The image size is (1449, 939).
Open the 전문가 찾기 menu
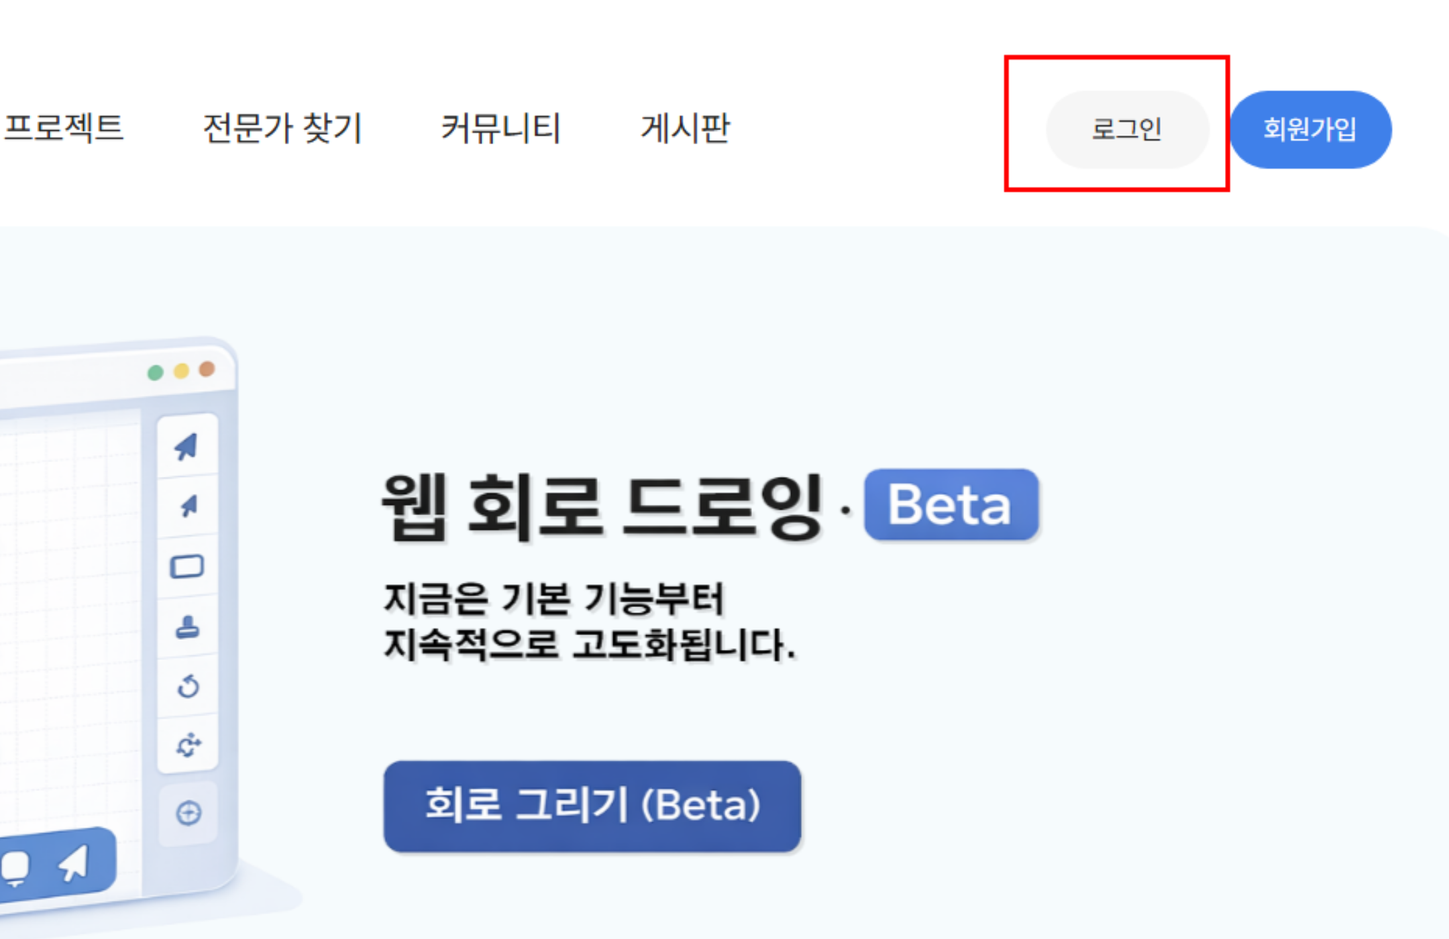[x=281, y=129]
